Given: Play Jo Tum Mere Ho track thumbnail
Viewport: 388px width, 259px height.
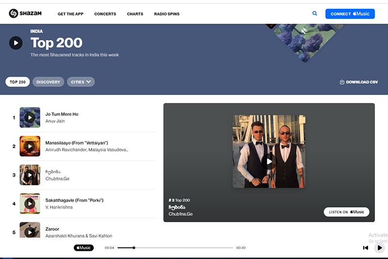Looking at the screenshot, I should (30, 117).
